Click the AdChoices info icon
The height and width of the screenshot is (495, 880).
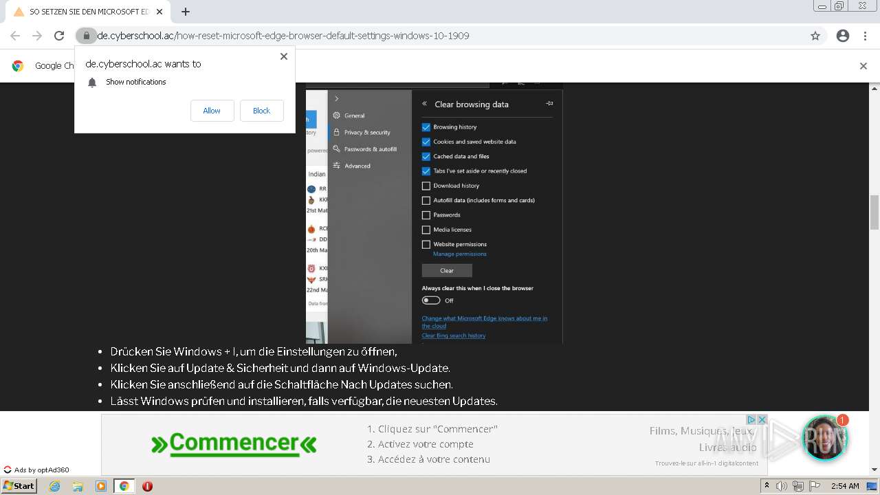point(751,419)
